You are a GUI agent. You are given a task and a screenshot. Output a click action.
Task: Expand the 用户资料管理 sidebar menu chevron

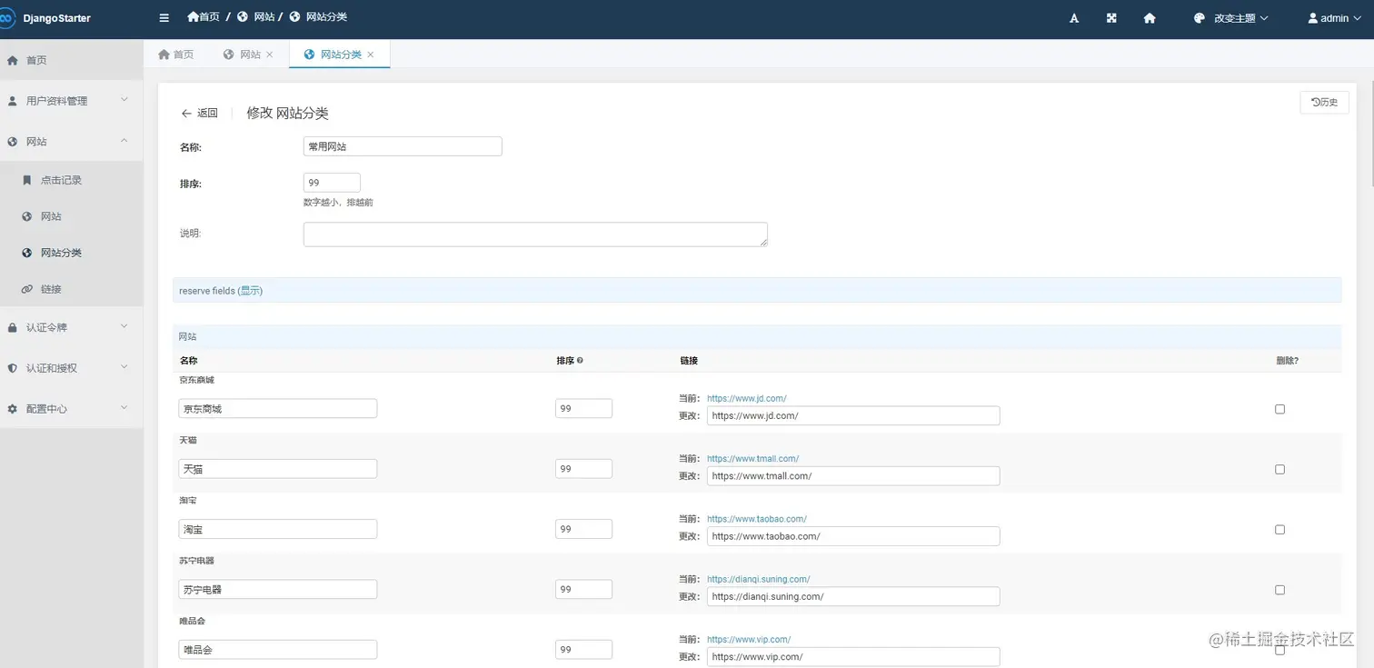point(124,100)
